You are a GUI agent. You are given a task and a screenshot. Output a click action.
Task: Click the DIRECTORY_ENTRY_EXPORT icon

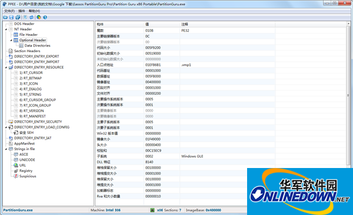pyautogui.click(x=11, y=56)
